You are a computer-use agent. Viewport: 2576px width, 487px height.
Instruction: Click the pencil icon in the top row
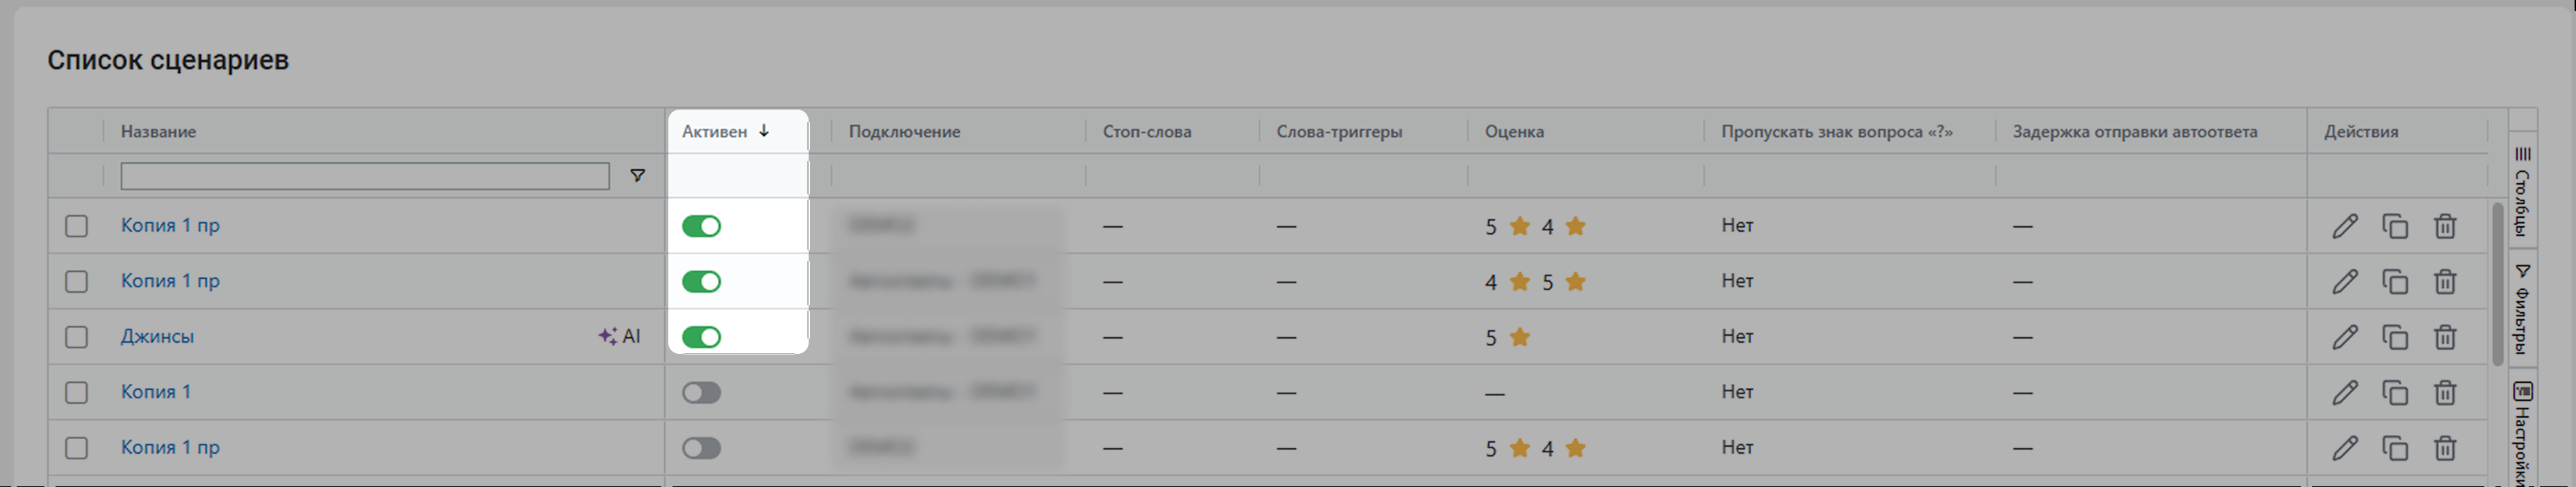coord(2345,227)
